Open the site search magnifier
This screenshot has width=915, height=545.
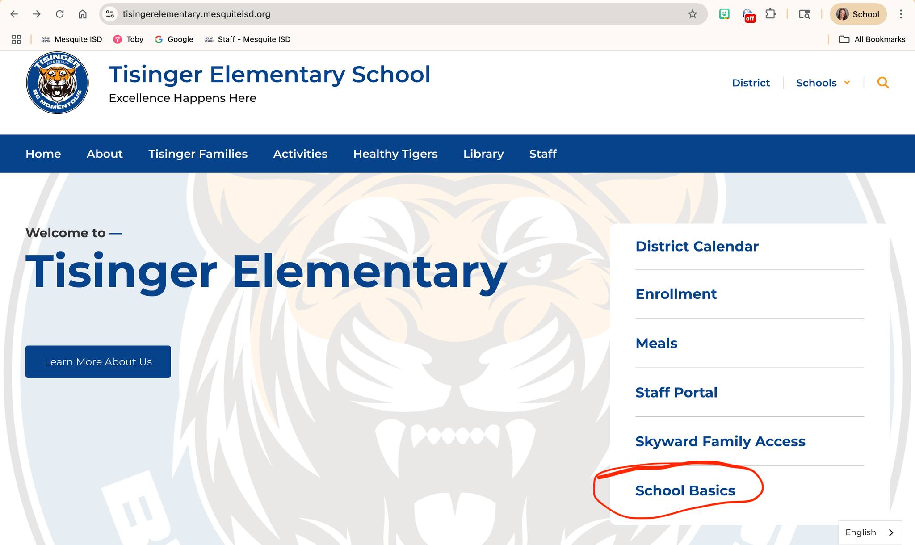[x=883, y=83]
